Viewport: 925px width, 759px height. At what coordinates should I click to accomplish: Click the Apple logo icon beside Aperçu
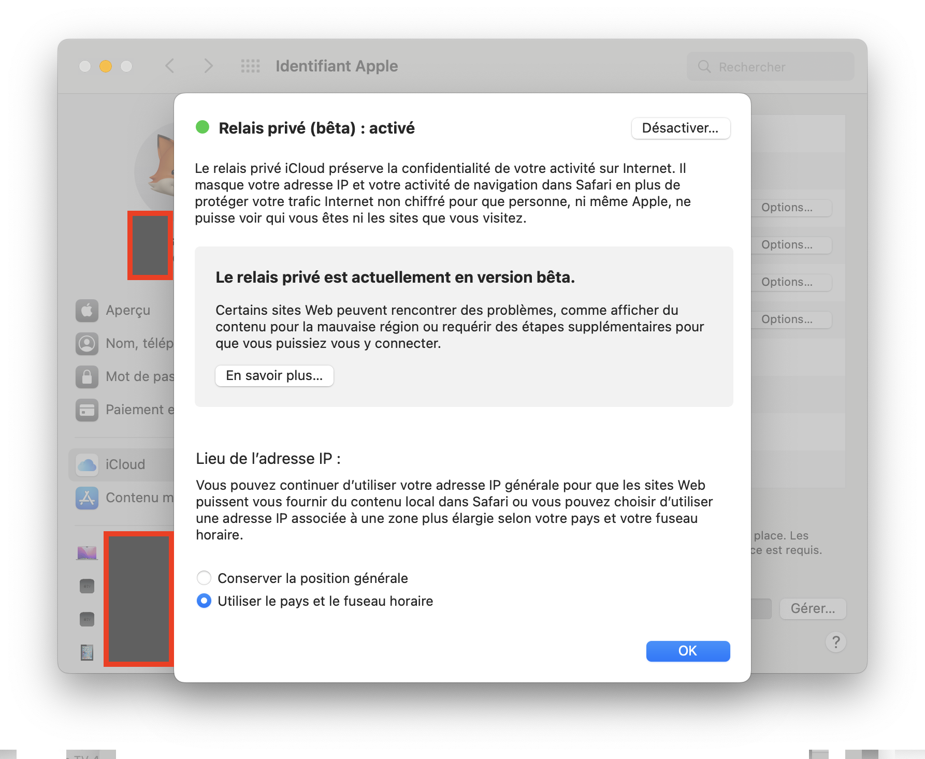(87, 310)
